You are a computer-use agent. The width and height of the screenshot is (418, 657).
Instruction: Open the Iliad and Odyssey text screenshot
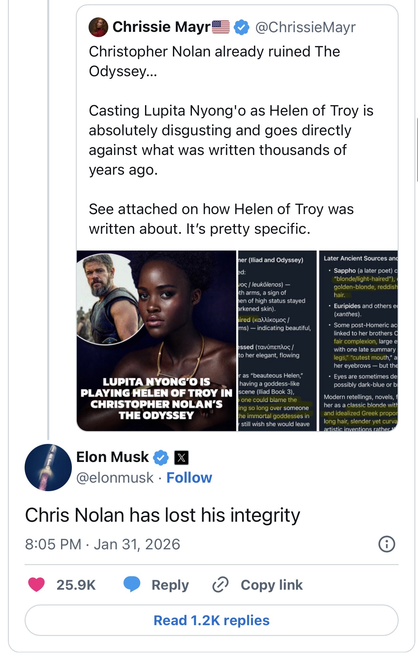click(277, 340)
